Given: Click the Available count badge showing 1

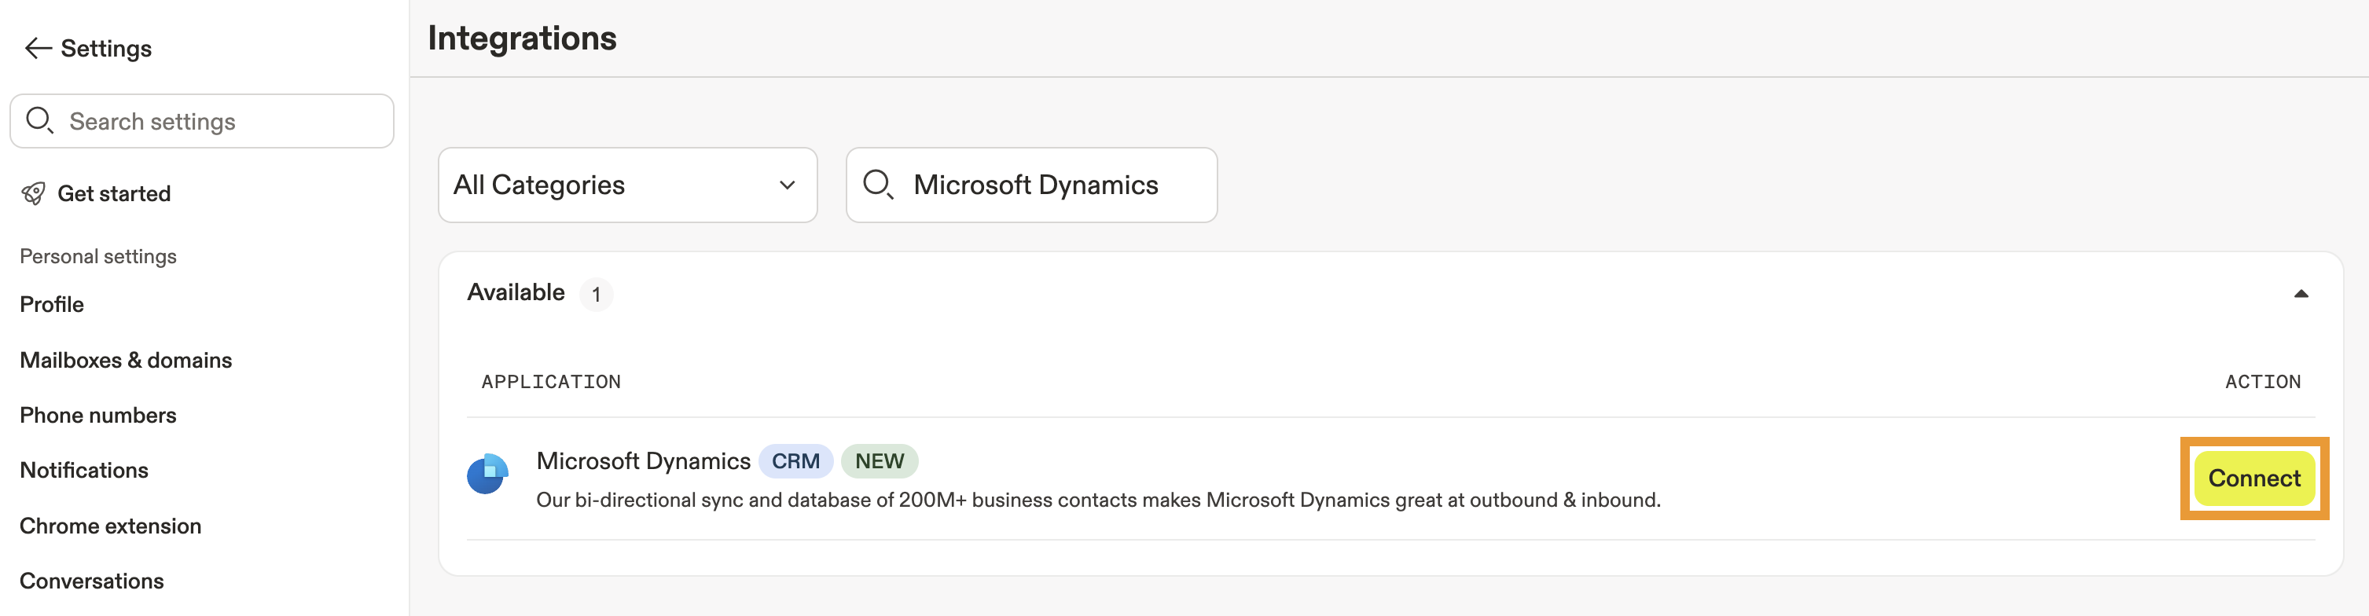Looking at the screenshot, I should coord(596,294).
